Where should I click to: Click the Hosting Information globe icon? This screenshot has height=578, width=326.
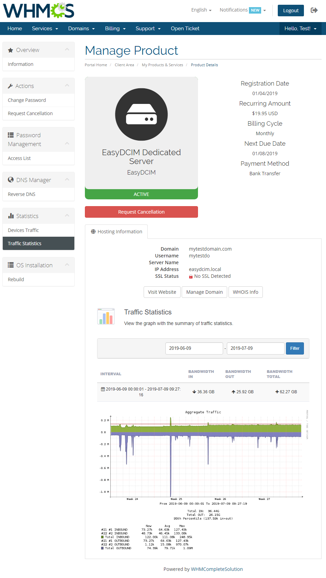[x=93, y=232]
